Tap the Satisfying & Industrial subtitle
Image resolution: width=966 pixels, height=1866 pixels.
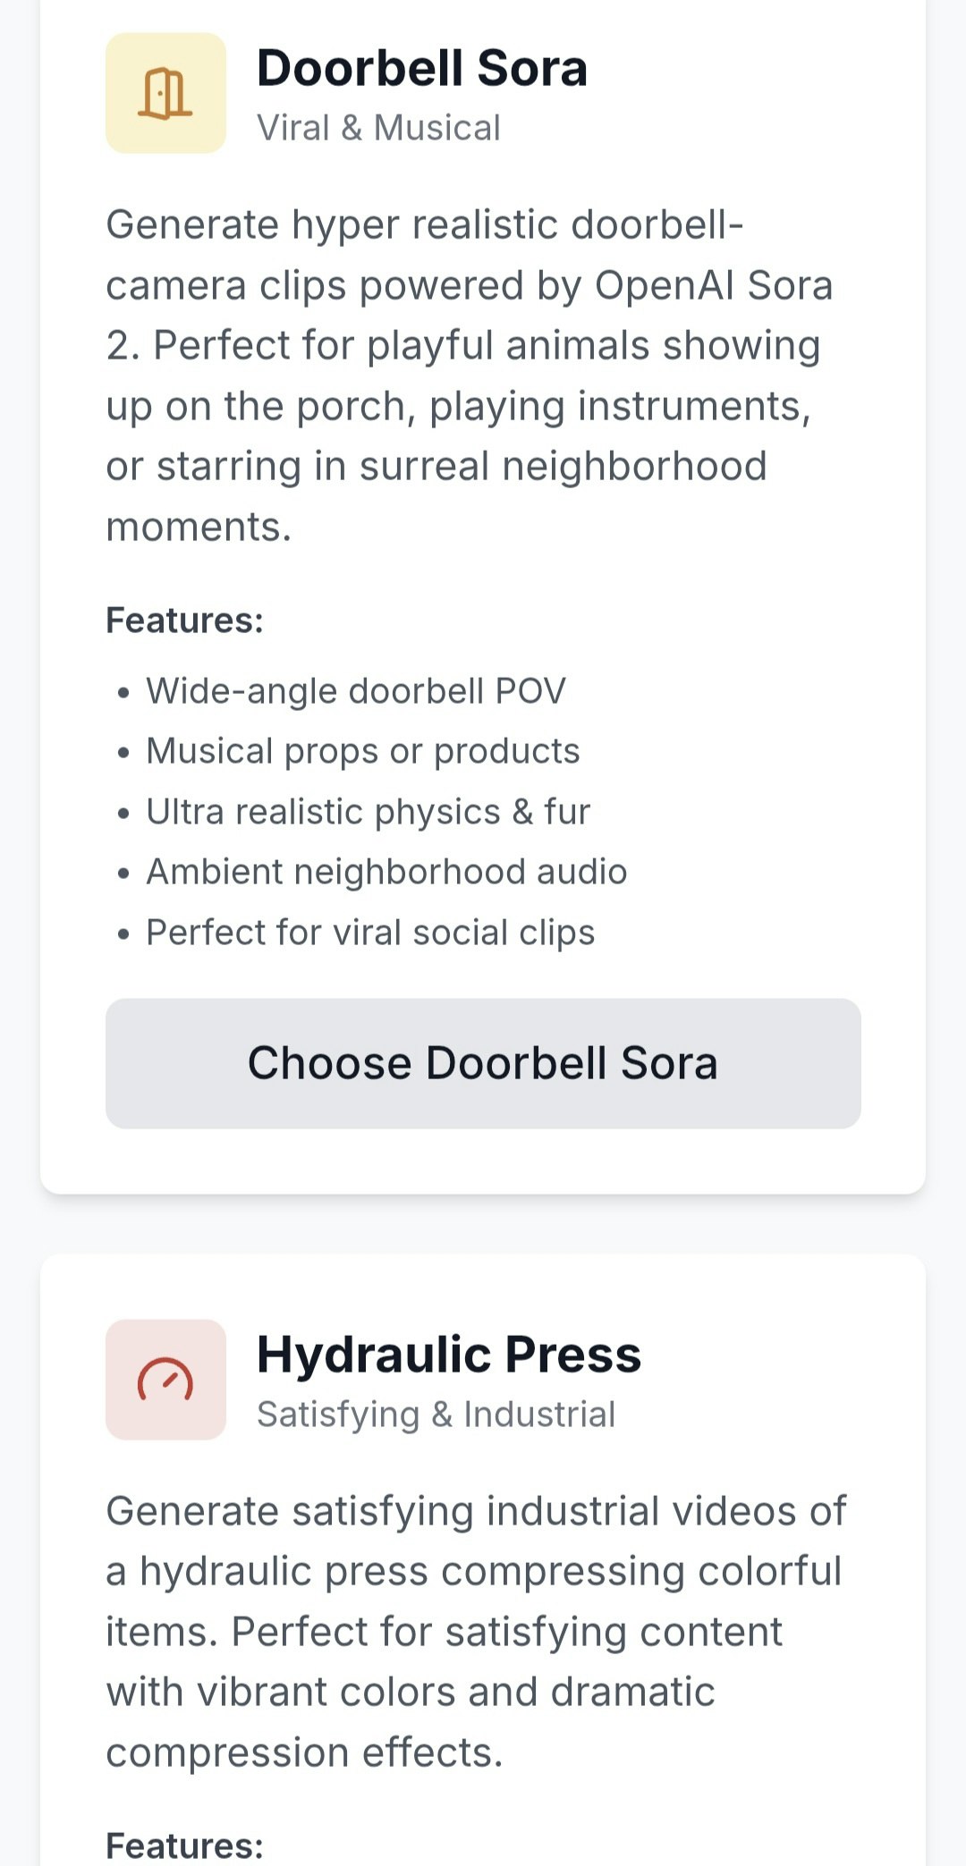click(x=436, y=1414)
